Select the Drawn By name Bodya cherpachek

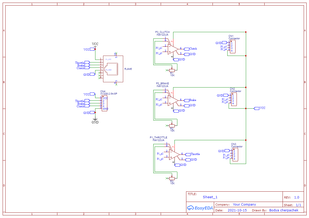coord(284,210)
